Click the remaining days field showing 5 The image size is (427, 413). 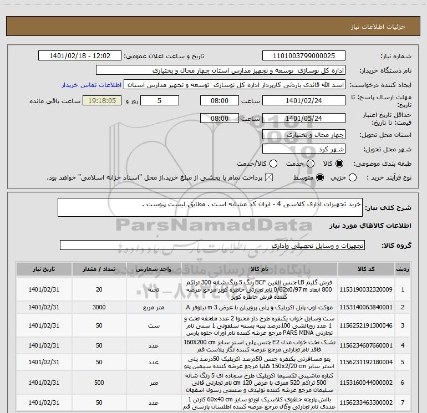pyautogui.click(x=160, y=100)
